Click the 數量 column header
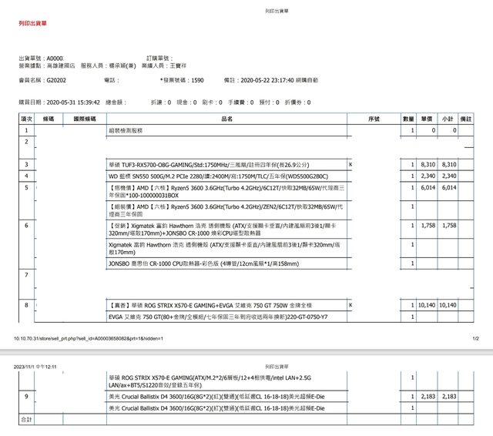The height and width of the screenshot is (436, 493). pos(408,119)
